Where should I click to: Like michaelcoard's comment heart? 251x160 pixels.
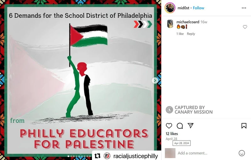pyautogui.click(x=245, y=27)
